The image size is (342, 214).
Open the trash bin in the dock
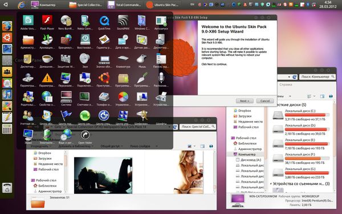click(x=7, y=188)
